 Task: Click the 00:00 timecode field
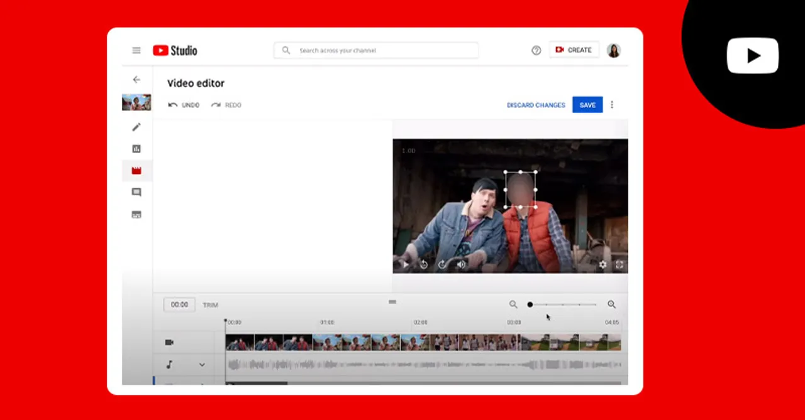coord(179,304)
